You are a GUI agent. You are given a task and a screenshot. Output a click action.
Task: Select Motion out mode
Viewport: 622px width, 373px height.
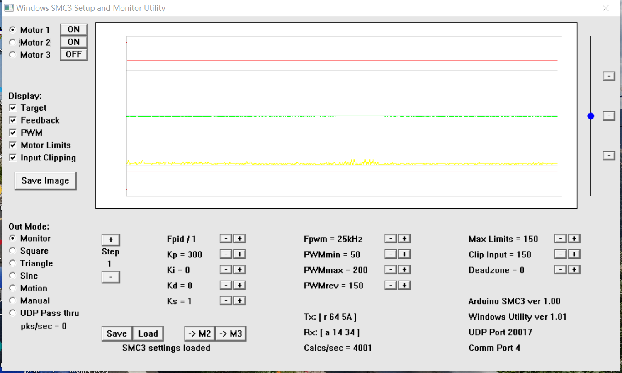(x=13, y=288)
